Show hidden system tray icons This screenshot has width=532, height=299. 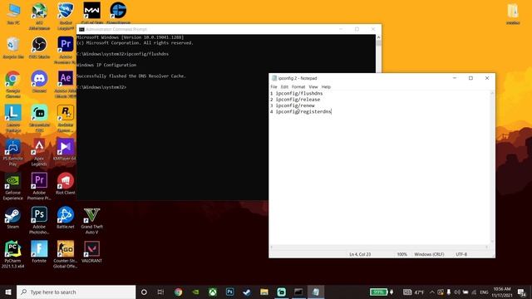[x=432, y=292]
